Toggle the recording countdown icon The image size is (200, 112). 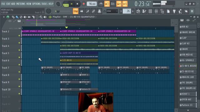113,4
